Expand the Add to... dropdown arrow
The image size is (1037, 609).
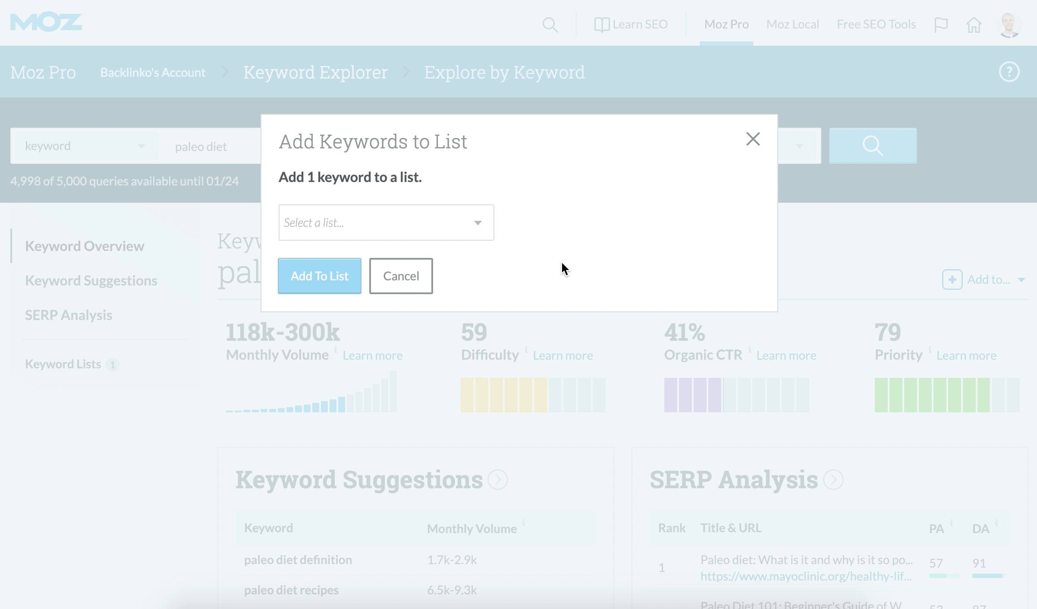[1021, 280]
